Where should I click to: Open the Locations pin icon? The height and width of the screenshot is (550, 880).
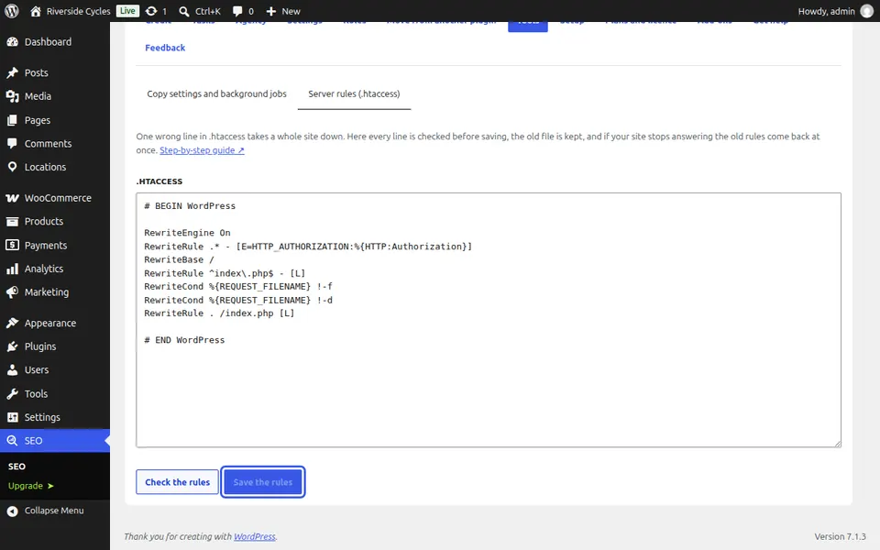[12, 167]
